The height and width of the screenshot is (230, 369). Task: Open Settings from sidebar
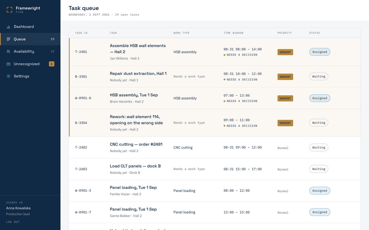(30, 76)
